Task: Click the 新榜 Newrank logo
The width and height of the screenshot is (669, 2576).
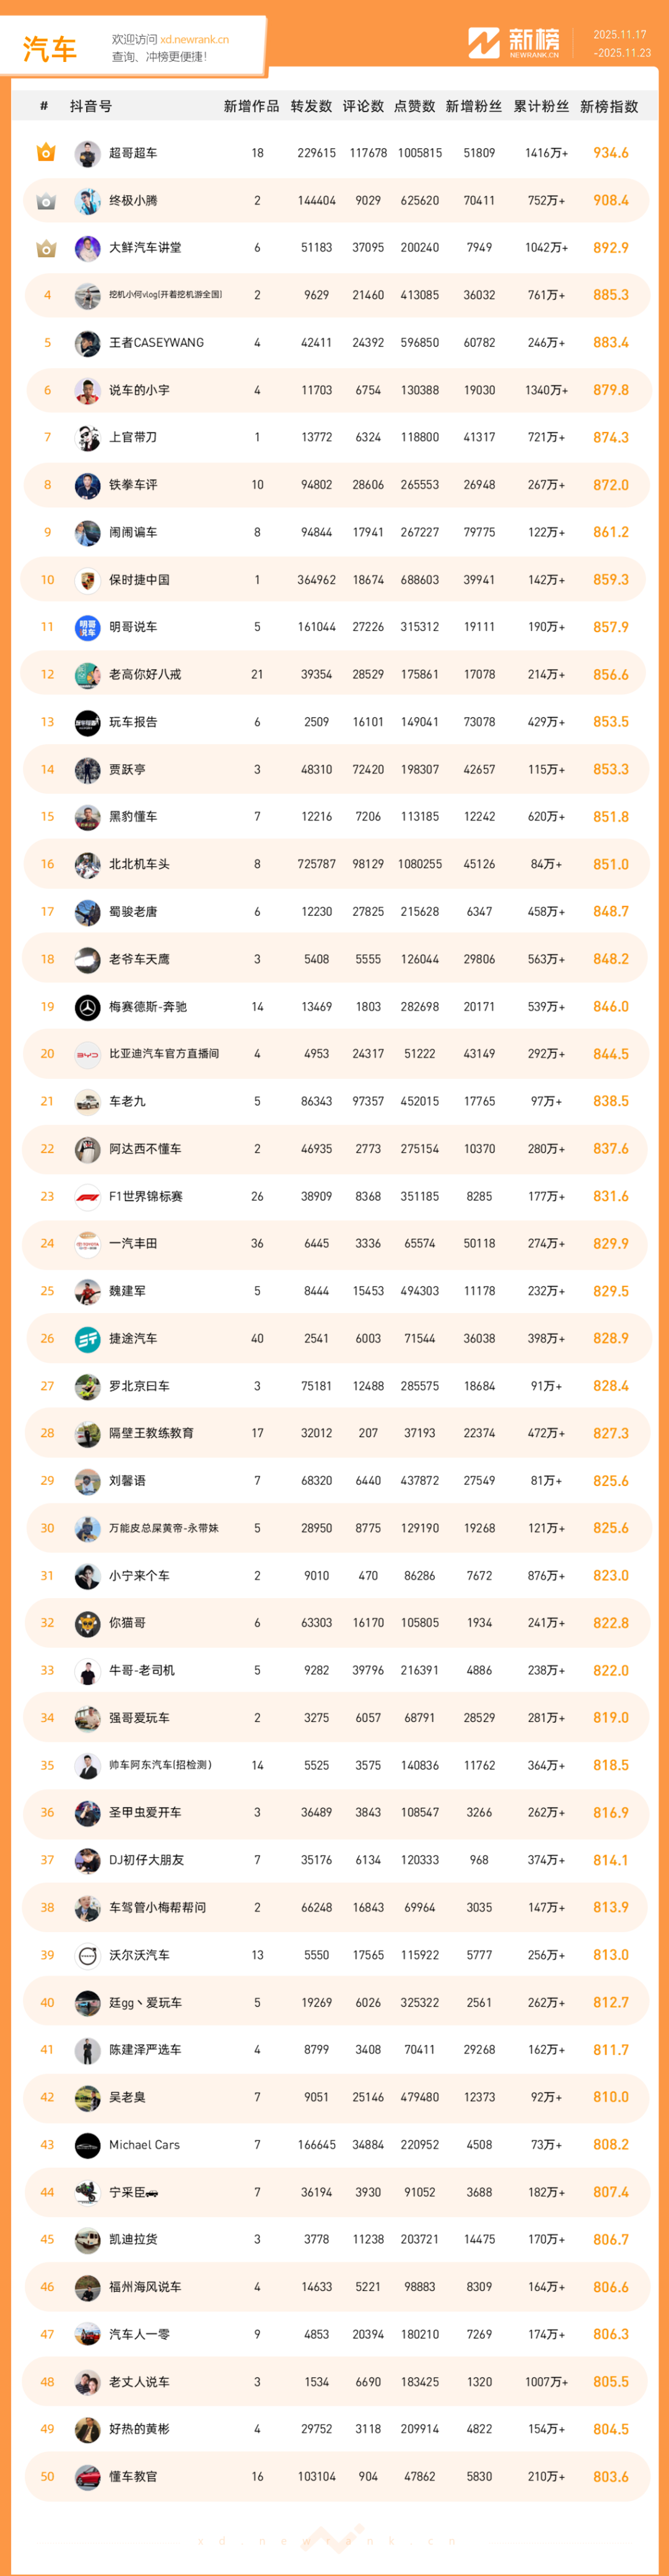Action: coord(514,43)
